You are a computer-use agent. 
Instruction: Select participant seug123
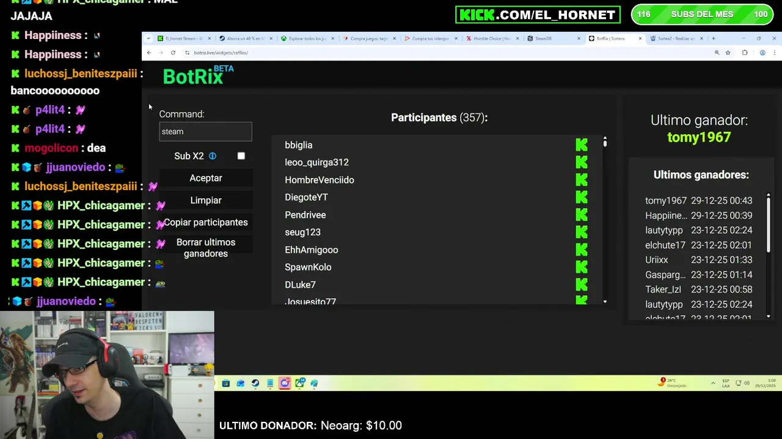pyautogui.click(x=302, y=232)
